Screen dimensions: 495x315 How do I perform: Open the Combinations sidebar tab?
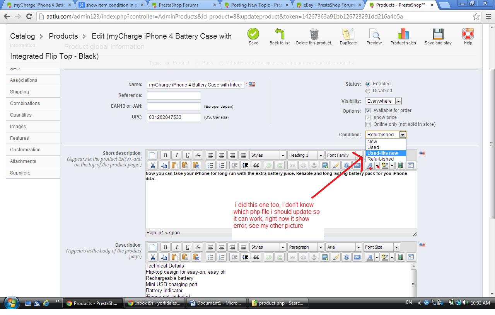[33, 103]
